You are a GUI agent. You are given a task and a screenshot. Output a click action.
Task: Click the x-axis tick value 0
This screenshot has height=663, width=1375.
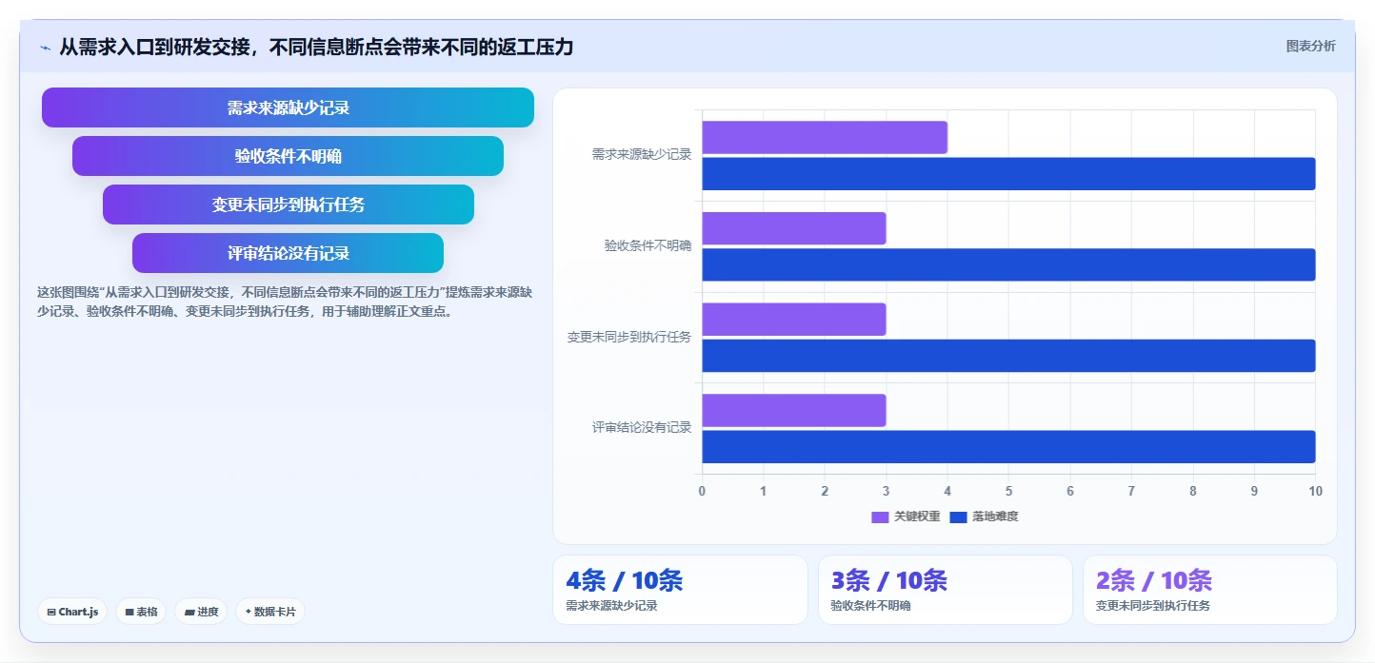702,491
